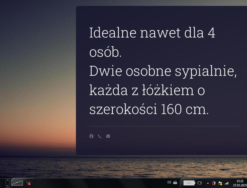247x188 pixels.
Task: Open Action Center flag with warning
Action: click(x=220, y=183)
